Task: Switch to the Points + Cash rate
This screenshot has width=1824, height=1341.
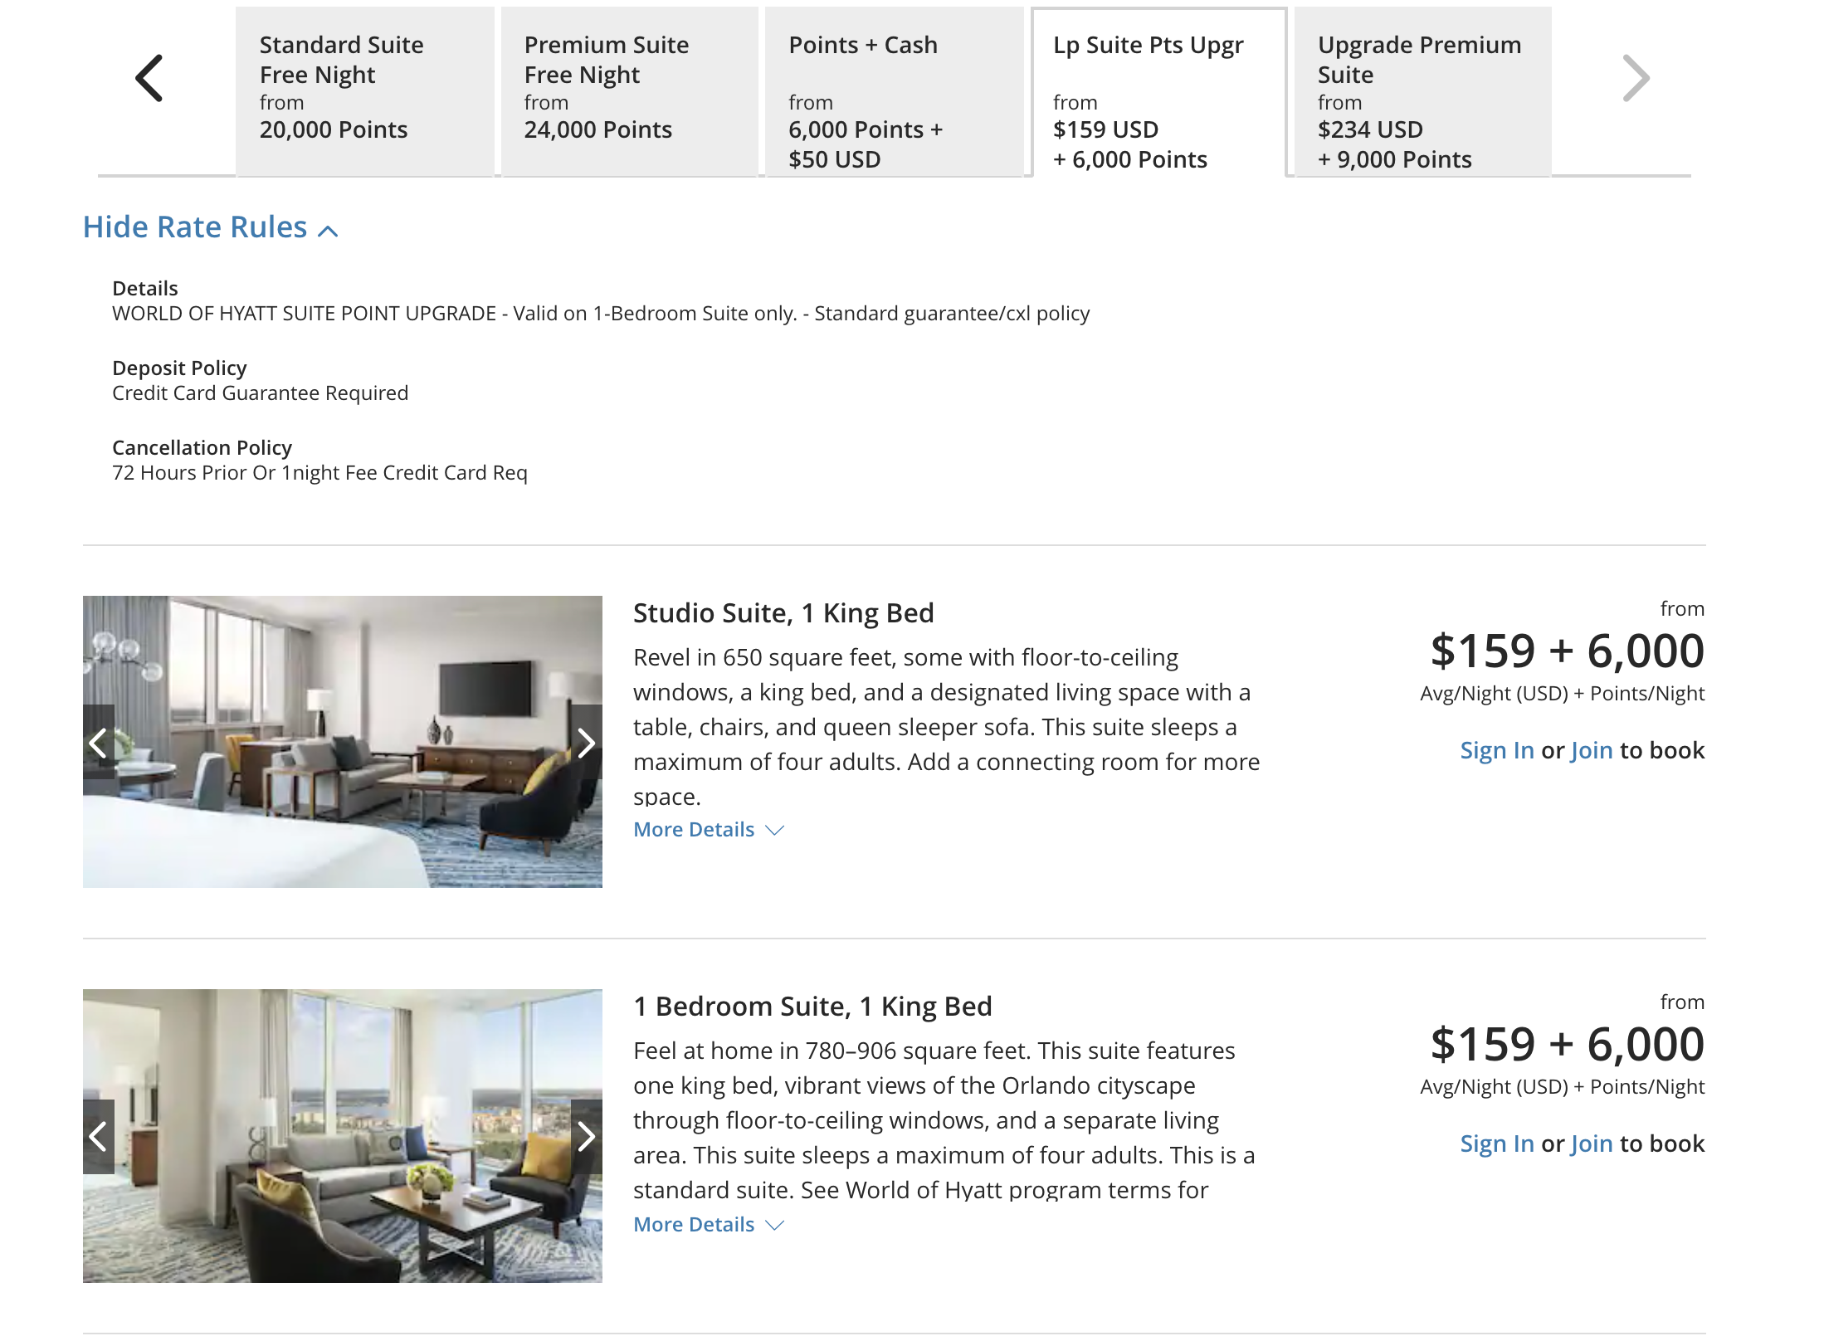Action: 894,87
